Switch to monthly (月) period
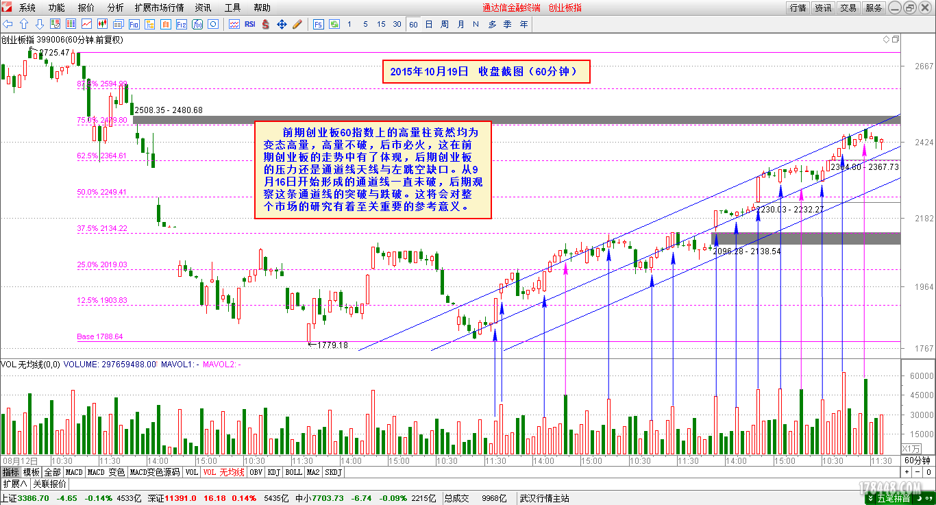 460,24
